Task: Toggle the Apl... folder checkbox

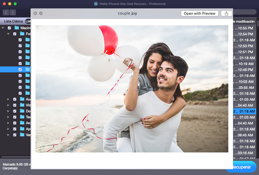Action: point(15,129)
